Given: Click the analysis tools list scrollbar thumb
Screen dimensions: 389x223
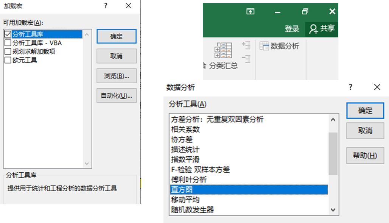Looking at the screenshot, I should tap(333, 154).
